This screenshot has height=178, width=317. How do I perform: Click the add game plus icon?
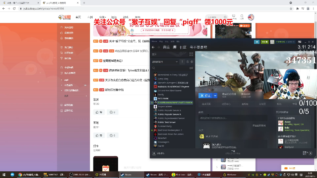coord(154,153)
